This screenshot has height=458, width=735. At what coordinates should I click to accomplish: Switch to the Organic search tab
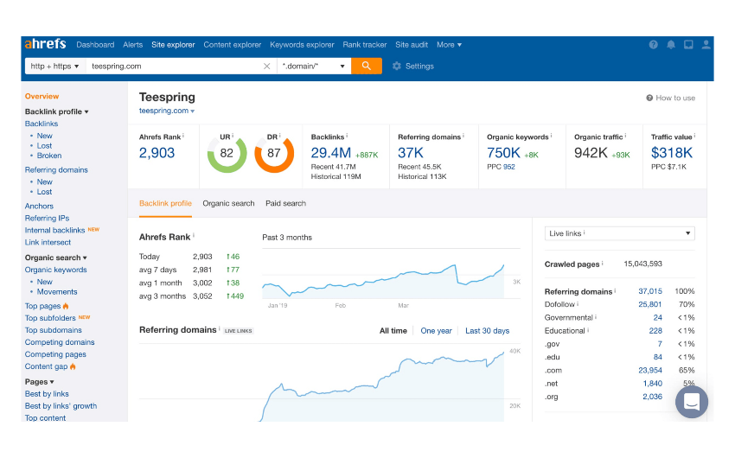(229, 203)
